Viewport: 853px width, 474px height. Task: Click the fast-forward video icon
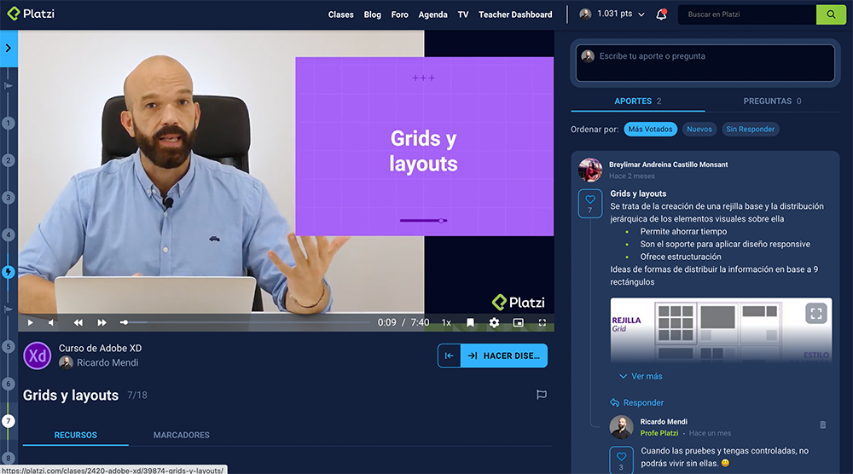point(102,322)
